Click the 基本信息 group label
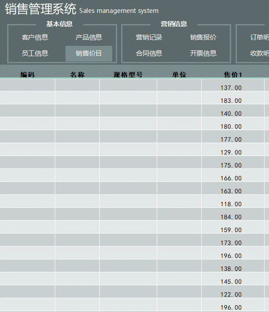The image size is (269, 312). pyautogui.click(x=59, y=24)
